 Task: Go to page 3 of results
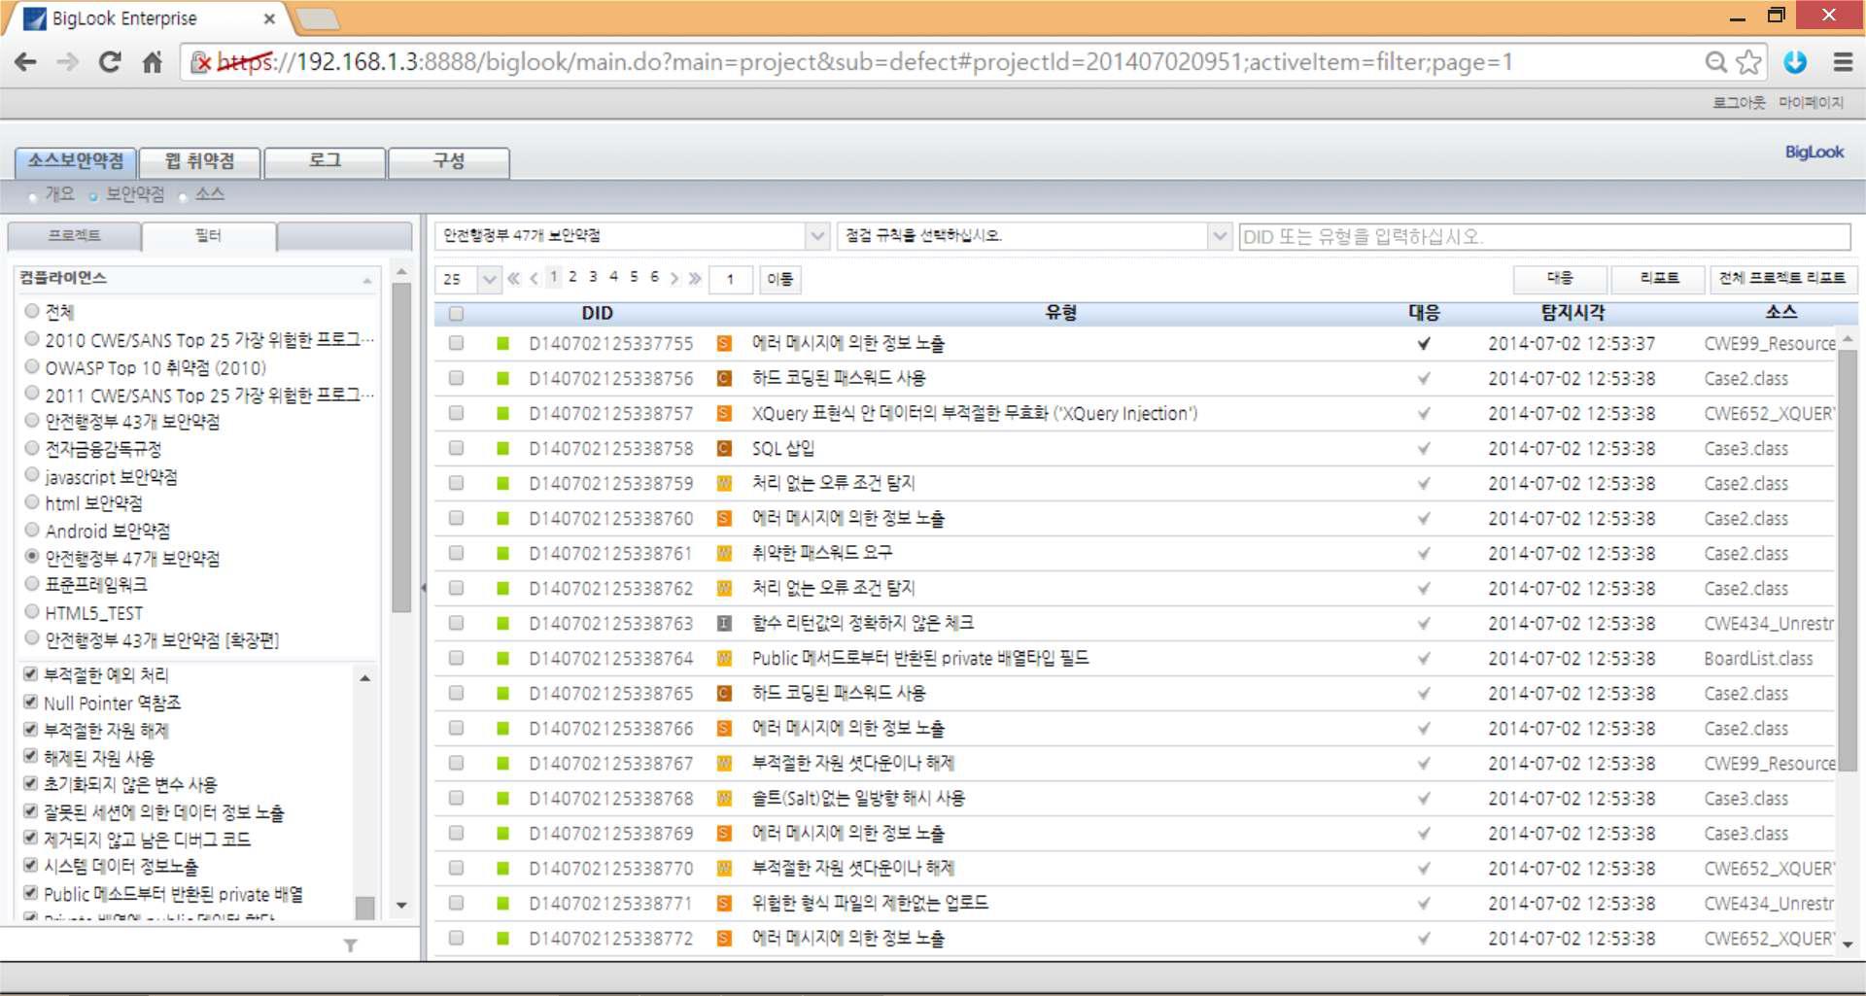coord(593,277)
